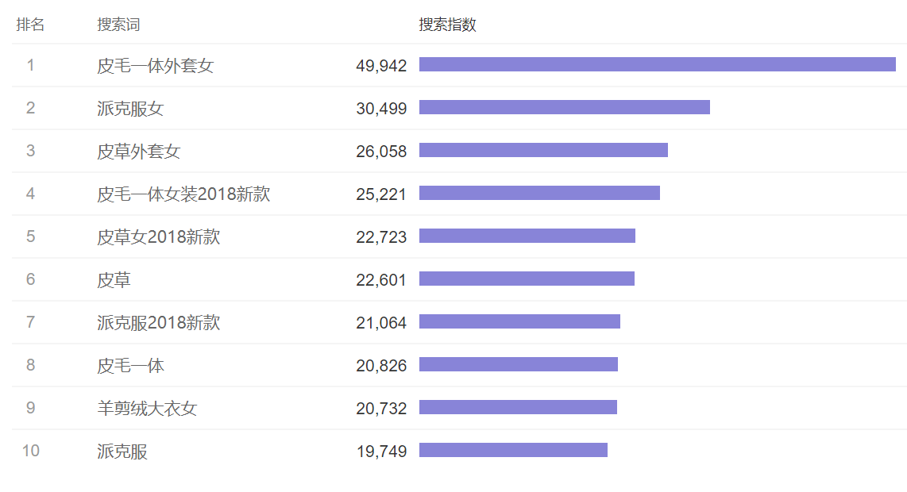
Task: Click the 搜索指数 column header
Action: [447, 25]
